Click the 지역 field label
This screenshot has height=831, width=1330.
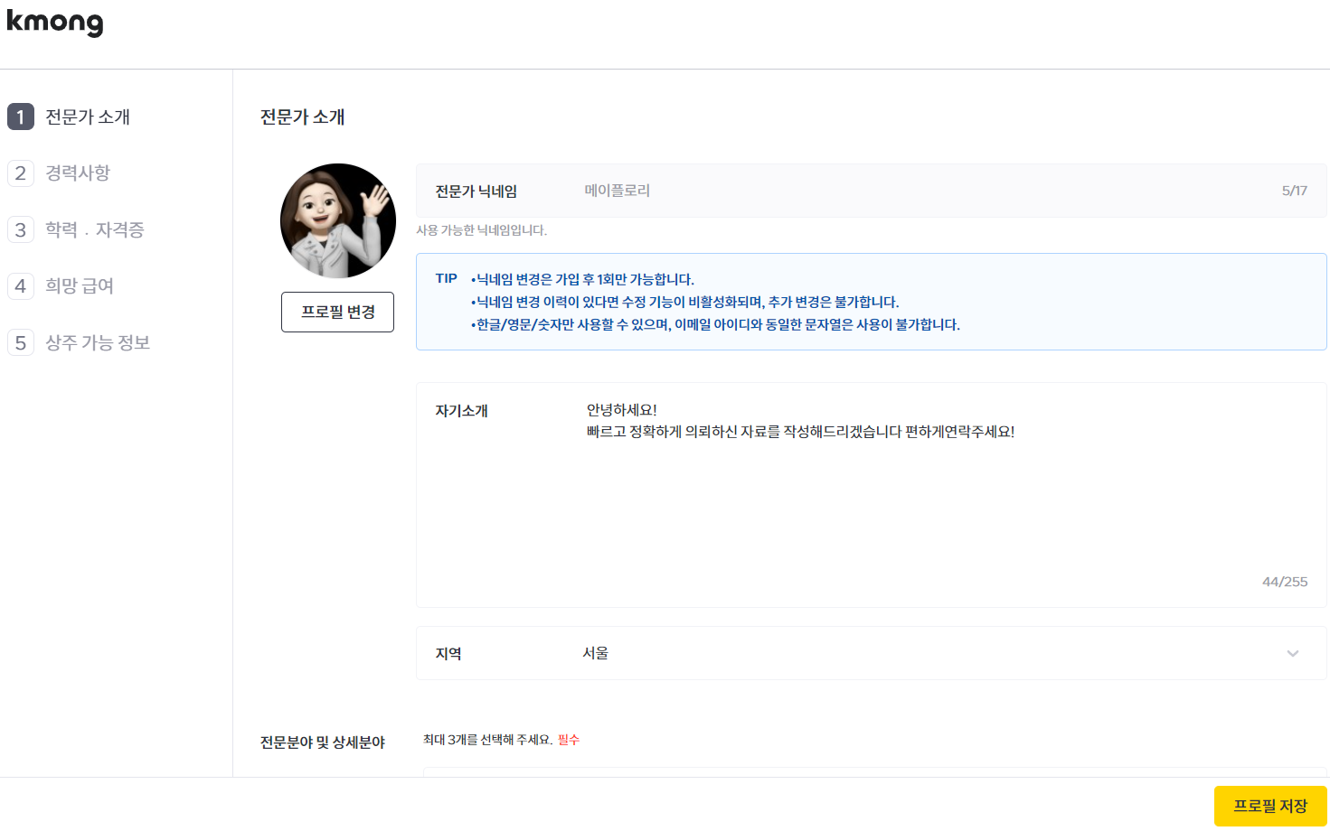[x=448, y=654]
